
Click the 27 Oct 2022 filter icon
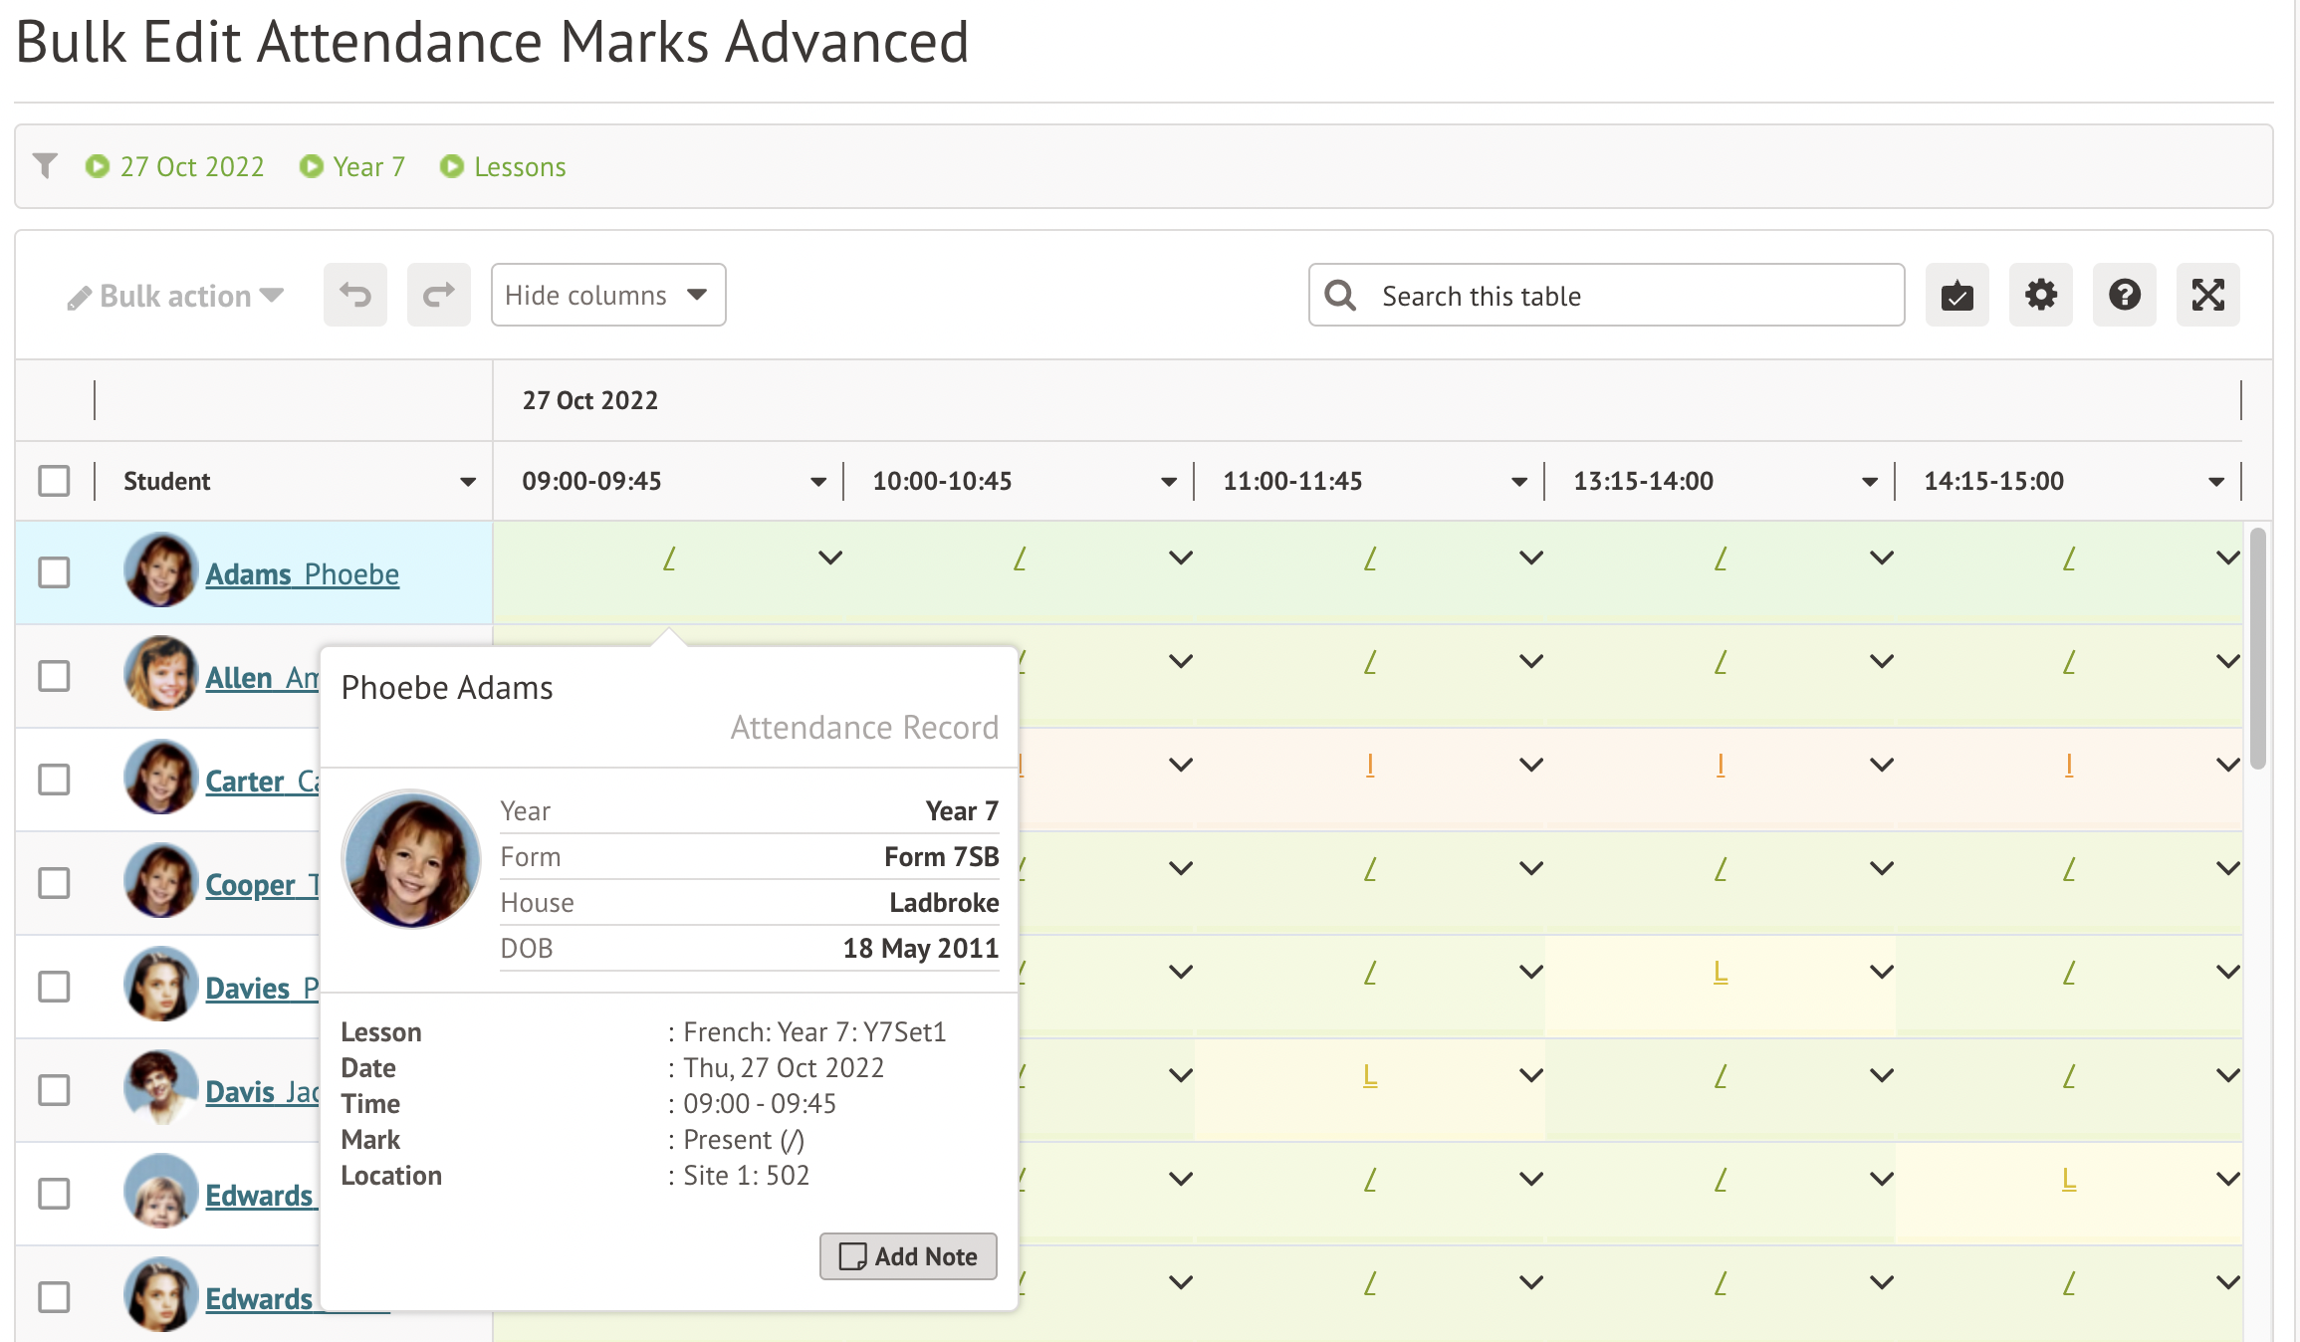pos(97,166)
